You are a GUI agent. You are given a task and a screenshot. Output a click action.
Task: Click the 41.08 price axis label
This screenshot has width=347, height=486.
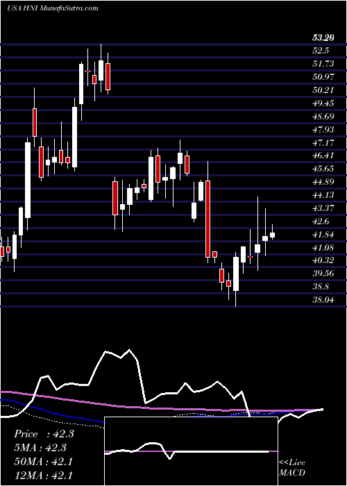pos(323,247)
